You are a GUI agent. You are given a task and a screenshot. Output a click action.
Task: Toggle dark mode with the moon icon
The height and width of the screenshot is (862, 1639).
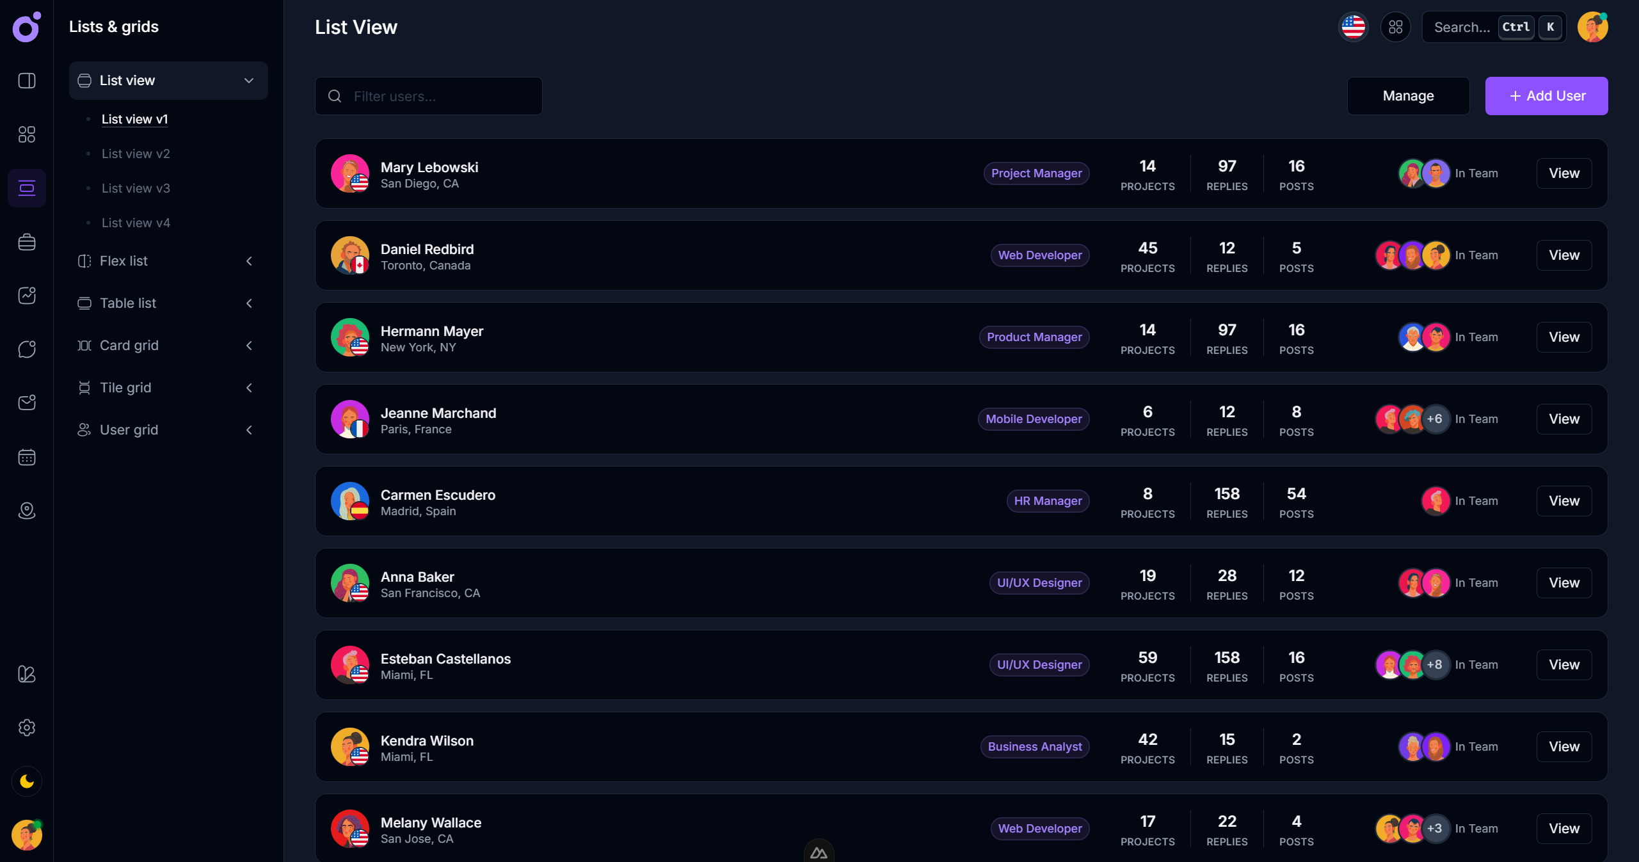26,781
